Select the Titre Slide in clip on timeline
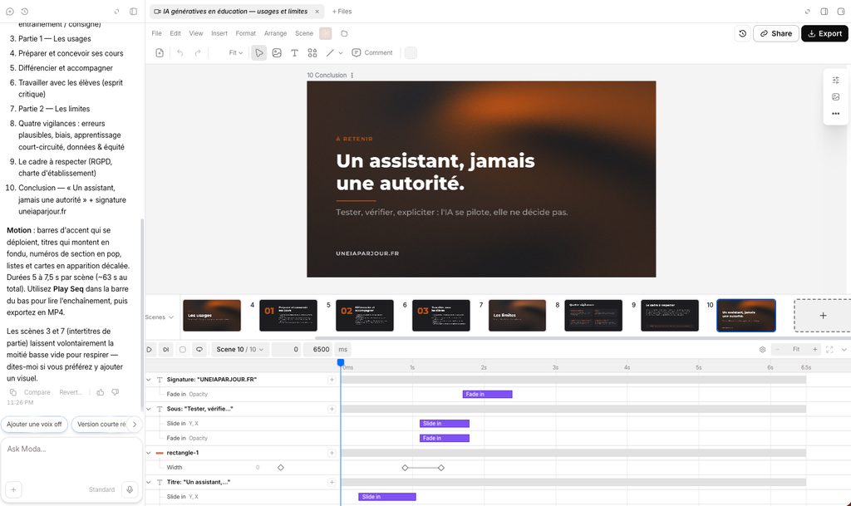 point(387,497)
